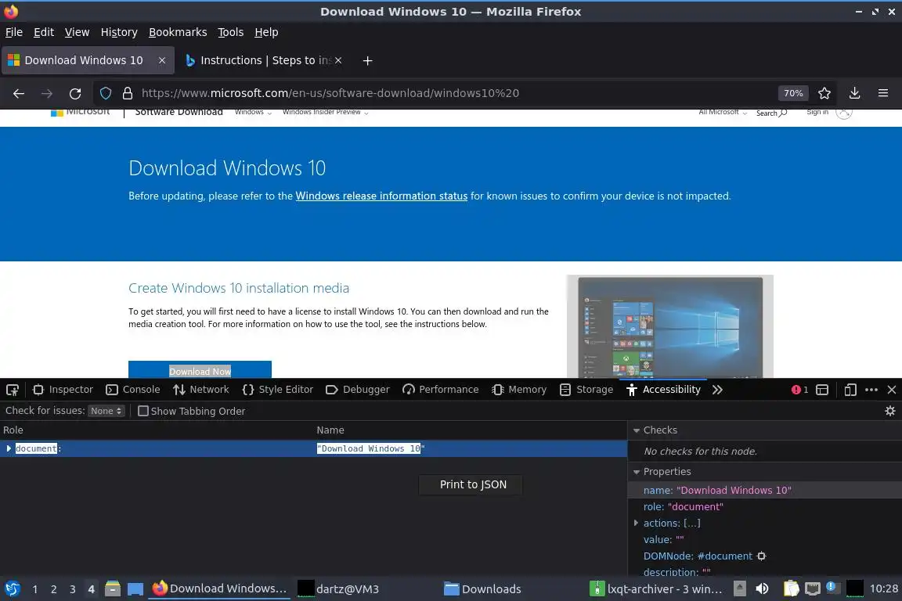This screenshot has height=601, width=902.
Task: Expand Windows Insider Preview dropdown
Action: [326, 112]
